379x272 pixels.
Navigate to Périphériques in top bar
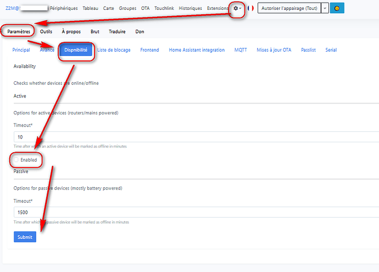(63, 9)
